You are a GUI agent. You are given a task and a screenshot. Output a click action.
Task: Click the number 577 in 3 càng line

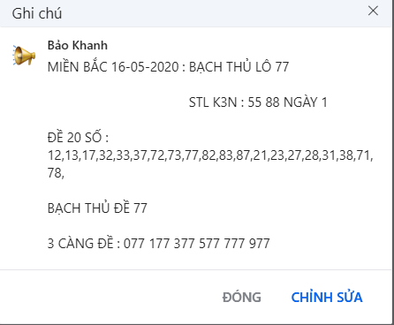209,244
